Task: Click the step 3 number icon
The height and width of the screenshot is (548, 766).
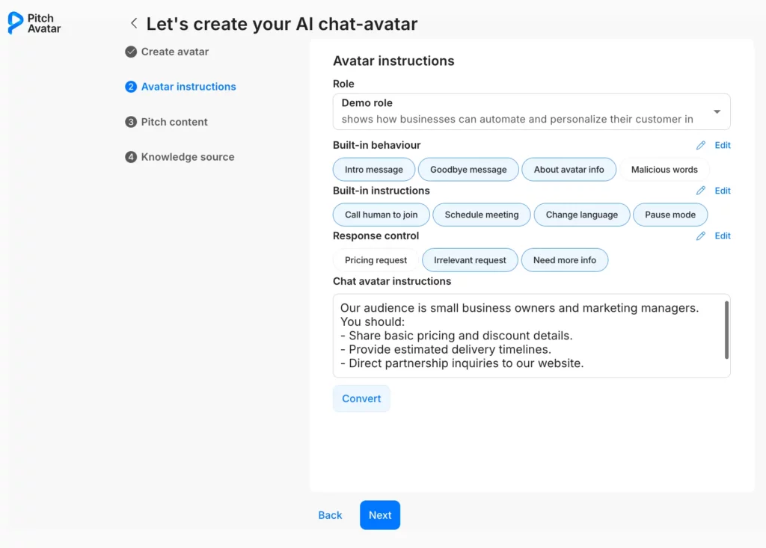Action: click(x=131, y=122)
